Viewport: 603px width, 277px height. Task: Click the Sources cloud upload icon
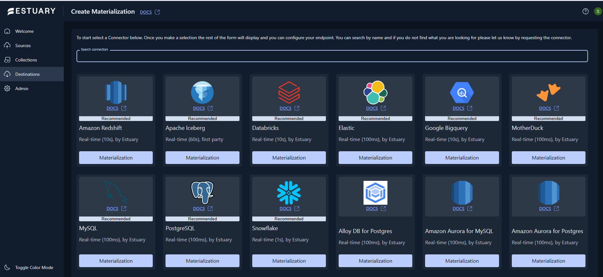[x=7, y=46]
